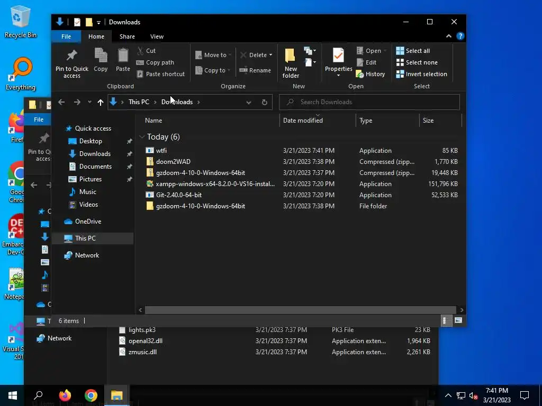542x406 pixels.
Task: Open Move to dropdown
Action: pyautogui.click(x=213, y=55)
